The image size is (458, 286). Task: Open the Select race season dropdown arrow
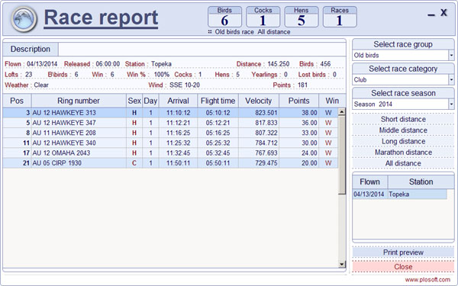tap(451, 104)
